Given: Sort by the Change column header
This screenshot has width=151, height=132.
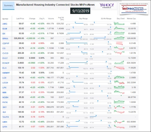Looking at the screenshot, I should click(x=32, y=18).
